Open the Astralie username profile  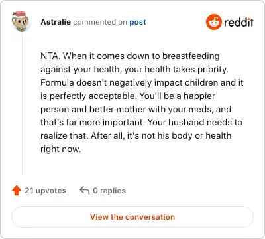click(x=56, y=22)
